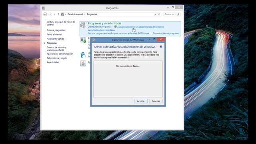Screen dimensions: 256x144
Task: Click the 'Programas y características' icon
Action: point(83,25)
